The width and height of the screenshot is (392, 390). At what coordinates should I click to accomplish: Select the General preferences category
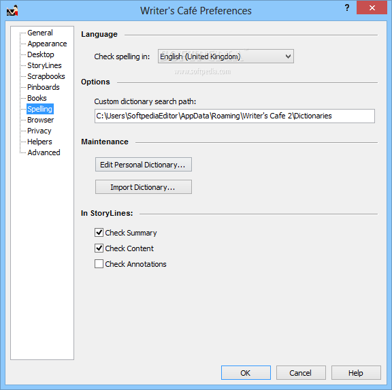point(40,33)
